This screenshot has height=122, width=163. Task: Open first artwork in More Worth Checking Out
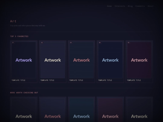click(24, 109)
